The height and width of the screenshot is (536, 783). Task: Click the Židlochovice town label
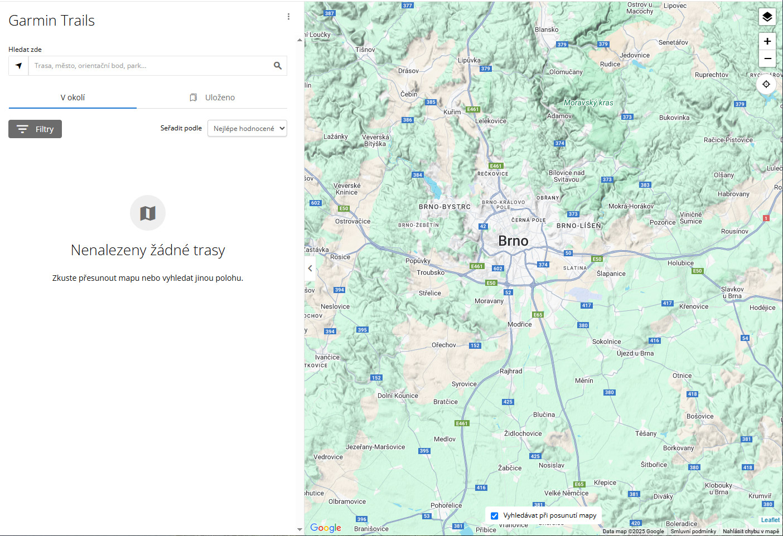point(523,433)
